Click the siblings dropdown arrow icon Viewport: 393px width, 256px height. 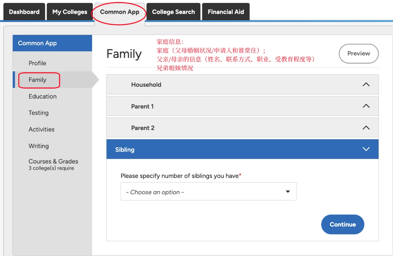coord(288,191)
